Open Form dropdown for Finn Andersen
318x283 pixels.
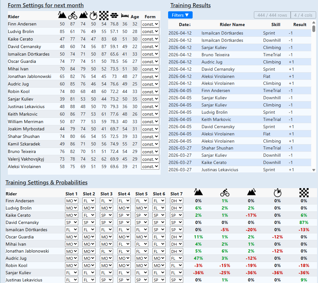150,24
